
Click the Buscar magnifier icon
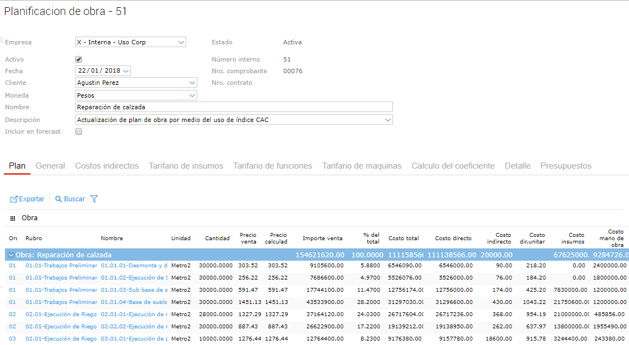(x=59, y=199)
